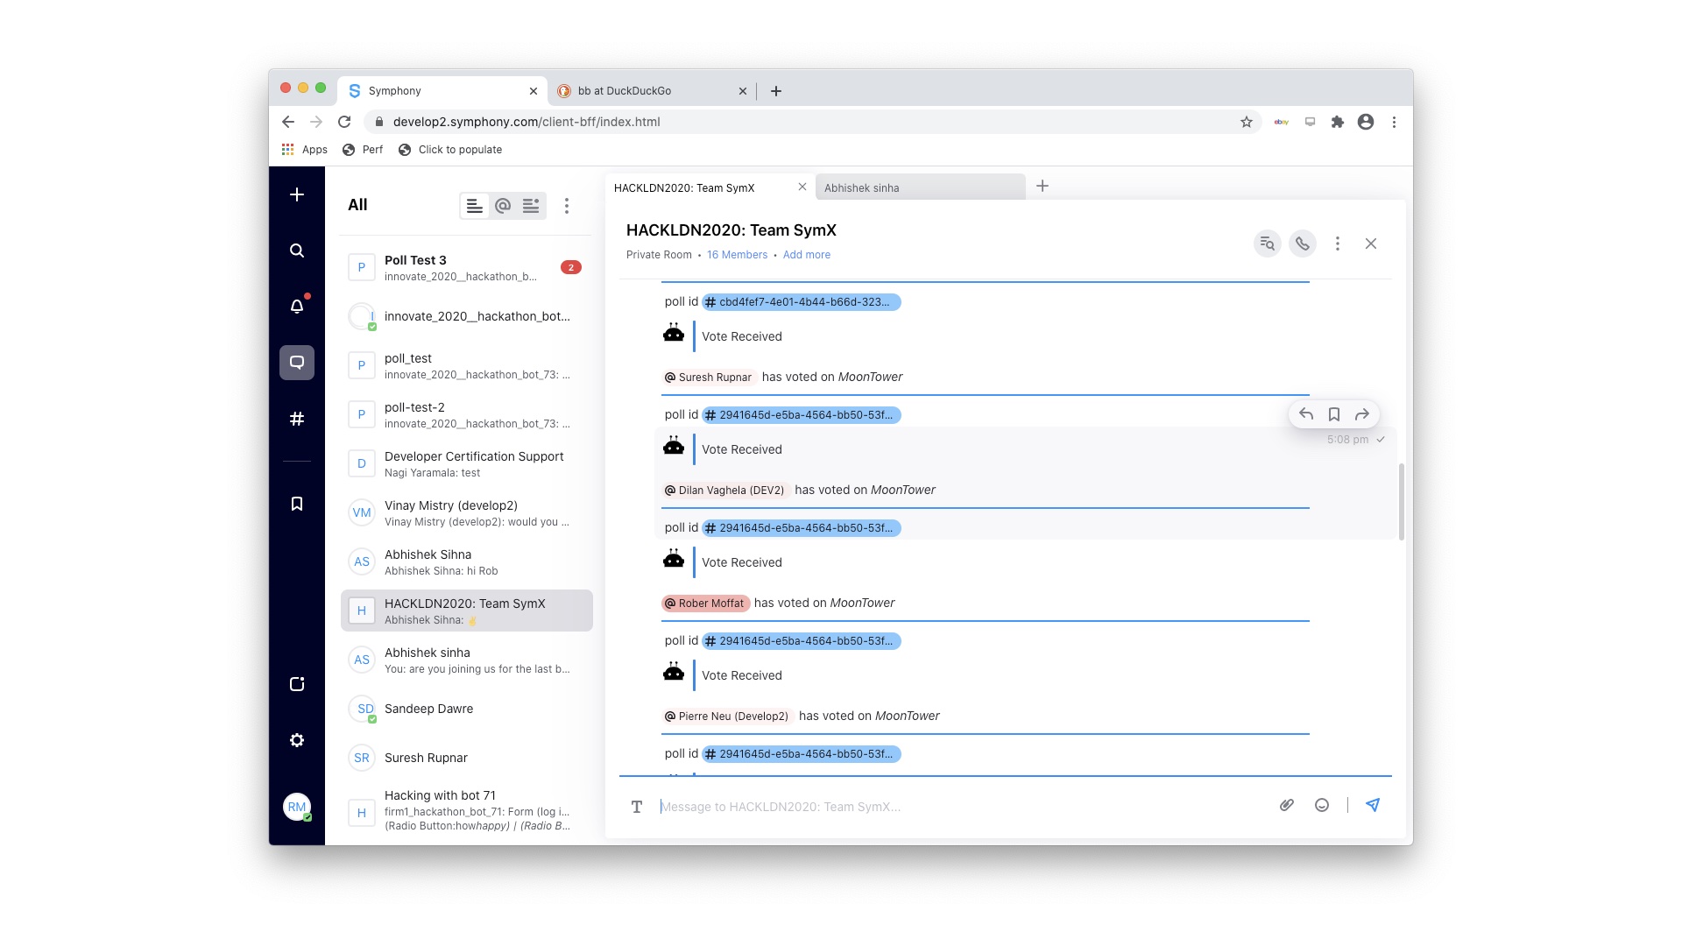This screenshot has width=1682, height=946.
Task: Click the settings gear icon
Action: coord(297,739)
